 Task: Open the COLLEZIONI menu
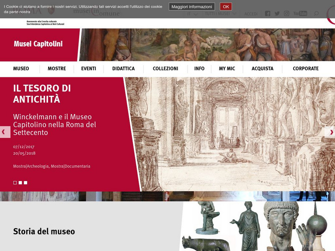tap(165, 69)
